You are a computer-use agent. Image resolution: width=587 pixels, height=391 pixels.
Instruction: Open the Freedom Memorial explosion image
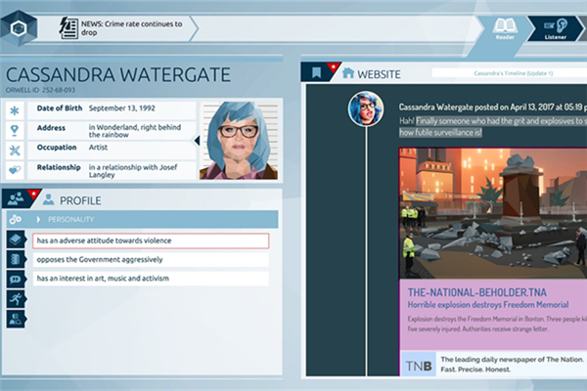[493, 213]
